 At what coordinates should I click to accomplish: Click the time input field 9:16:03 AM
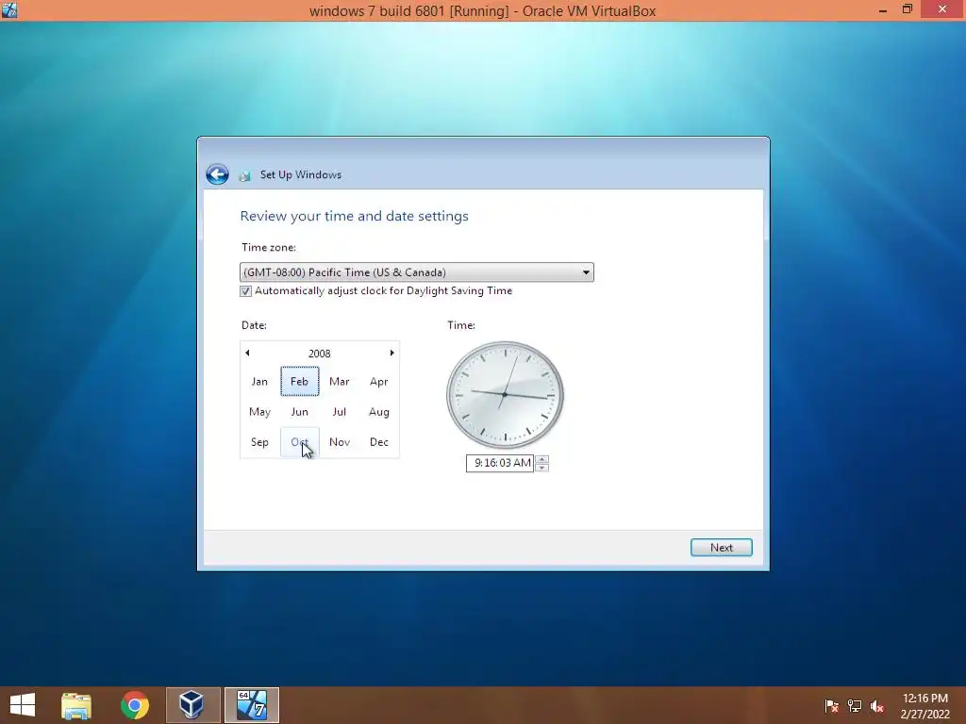point(500,463)
